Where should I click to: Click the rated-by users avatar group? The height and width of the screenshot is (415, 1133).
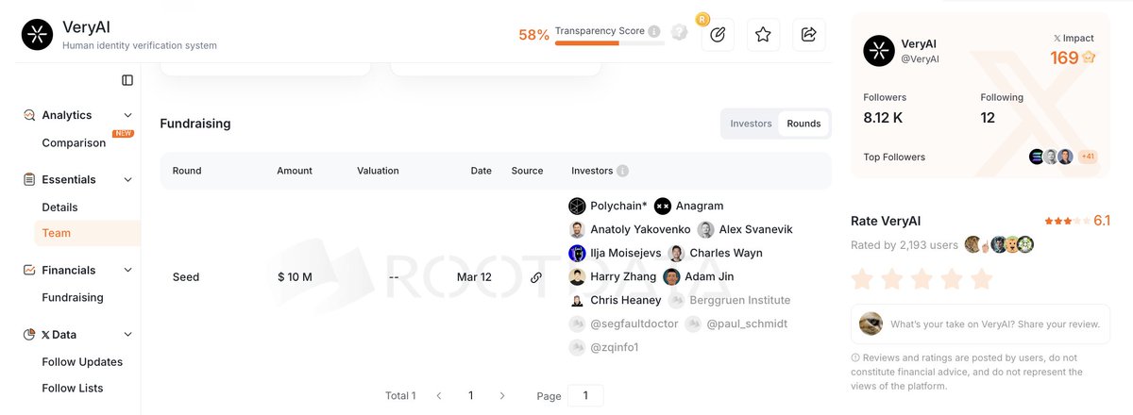coord(999,244)
